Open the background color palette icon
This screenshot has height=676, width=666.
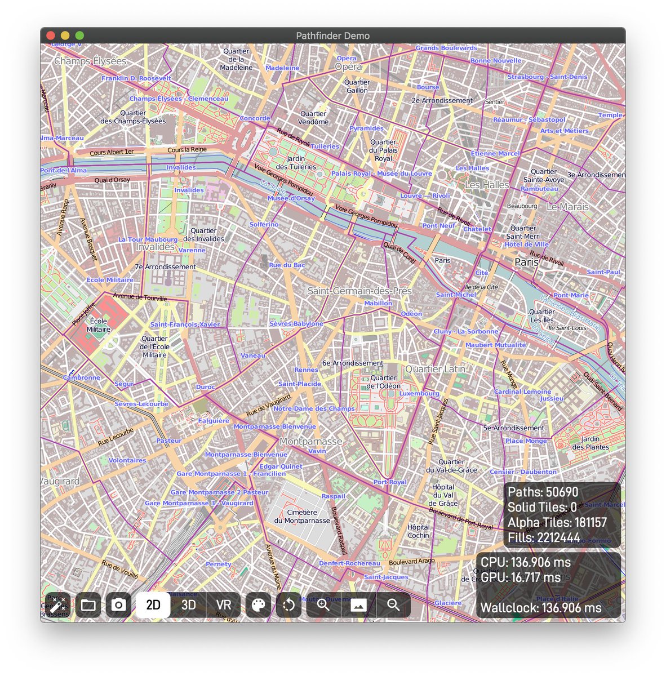tap(258, 605)
